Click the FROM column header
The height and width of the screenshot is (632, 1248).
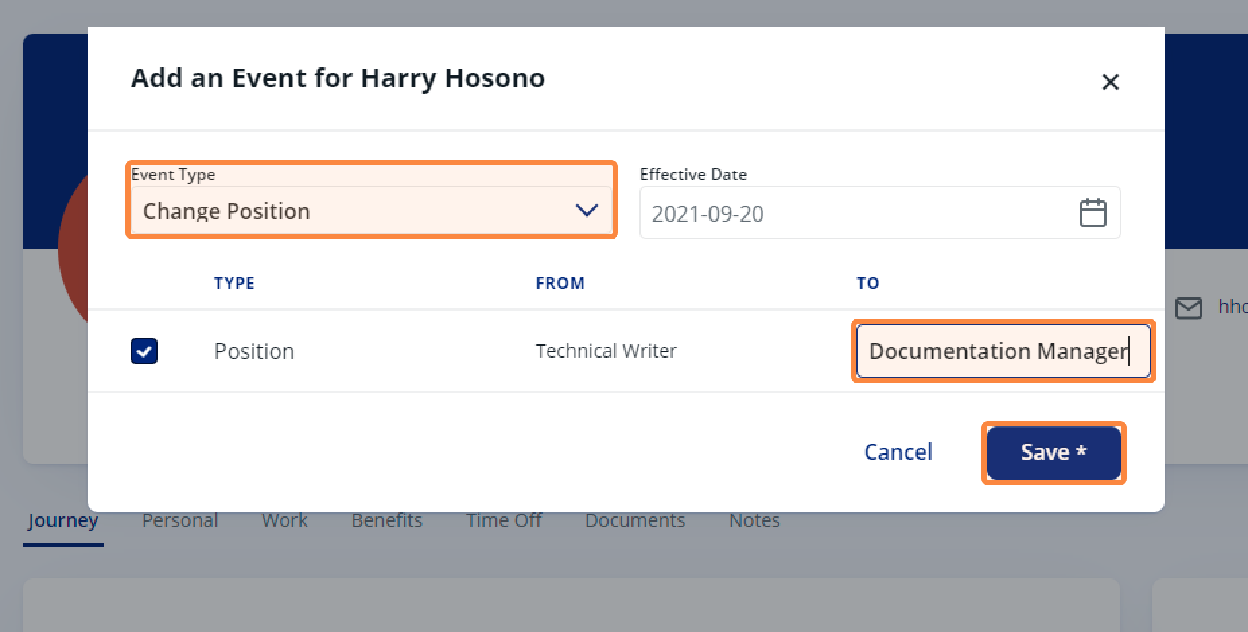560,283
